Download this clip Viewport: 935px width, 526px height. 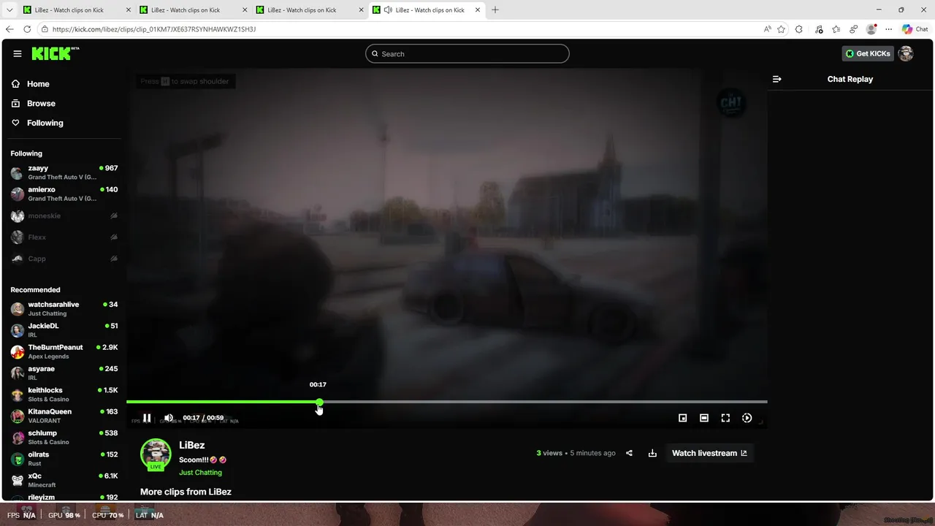[652, 453]
